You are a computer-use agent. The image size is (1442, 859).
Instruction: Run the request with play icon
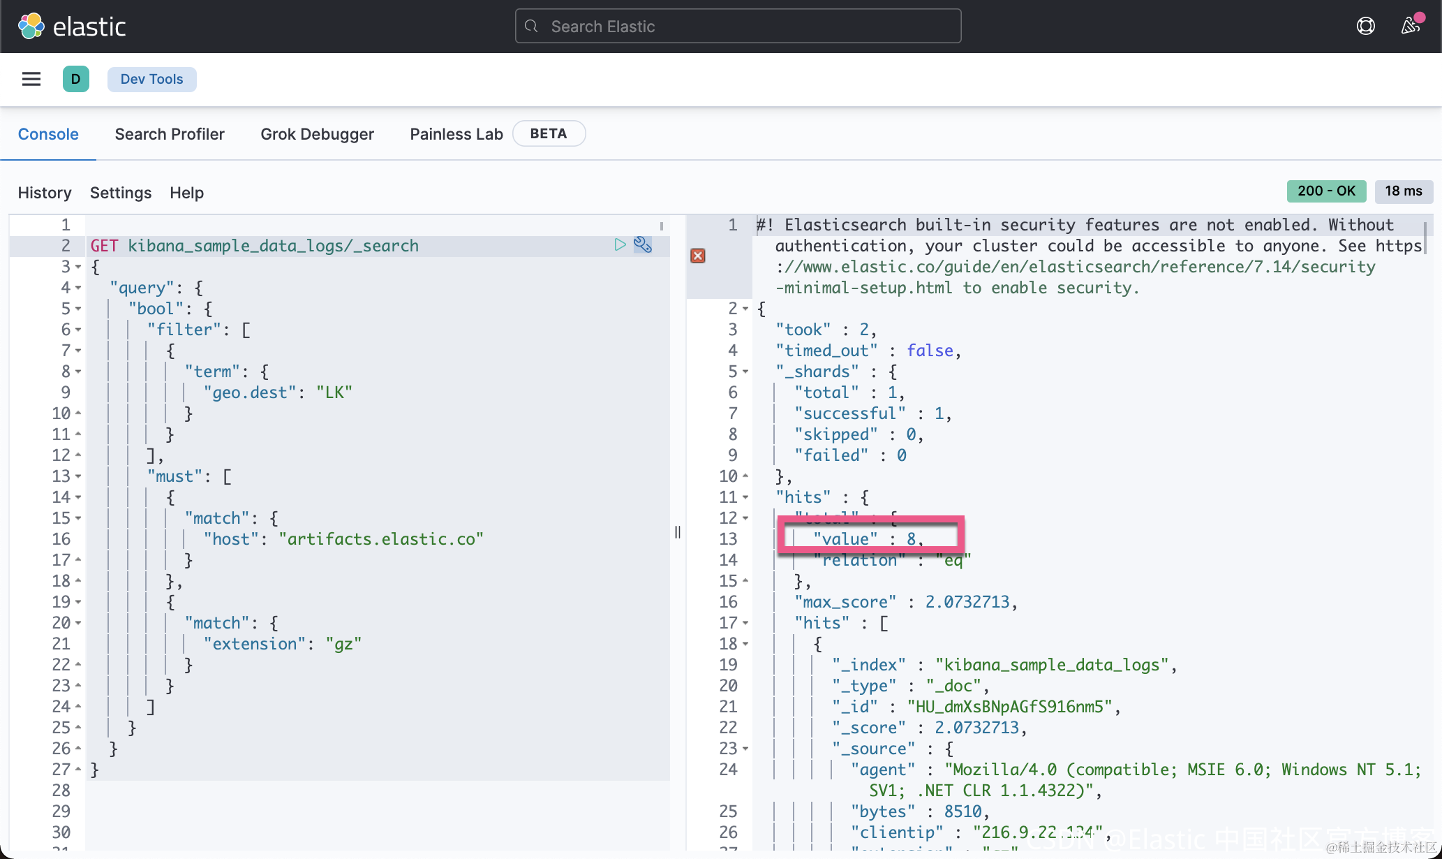(620, 244)
